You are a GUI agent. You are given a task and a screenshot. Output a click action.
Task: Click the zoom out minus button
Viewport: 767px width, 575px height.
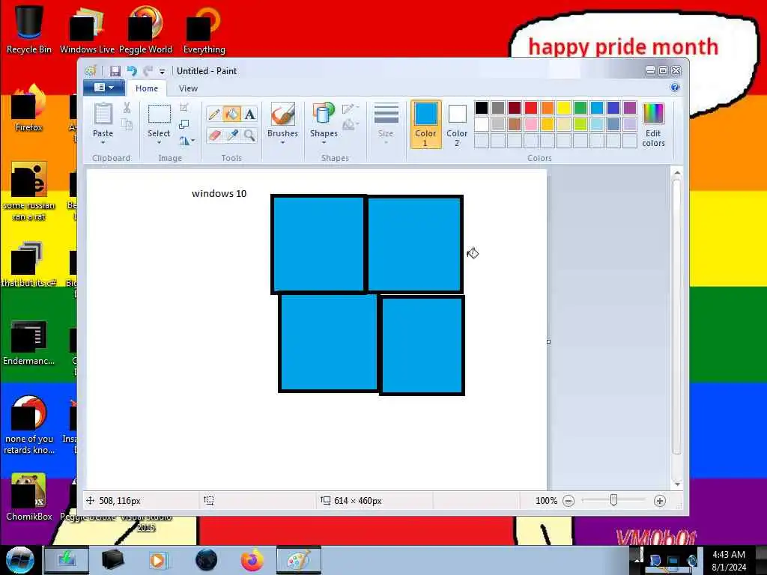pos(569,501)
